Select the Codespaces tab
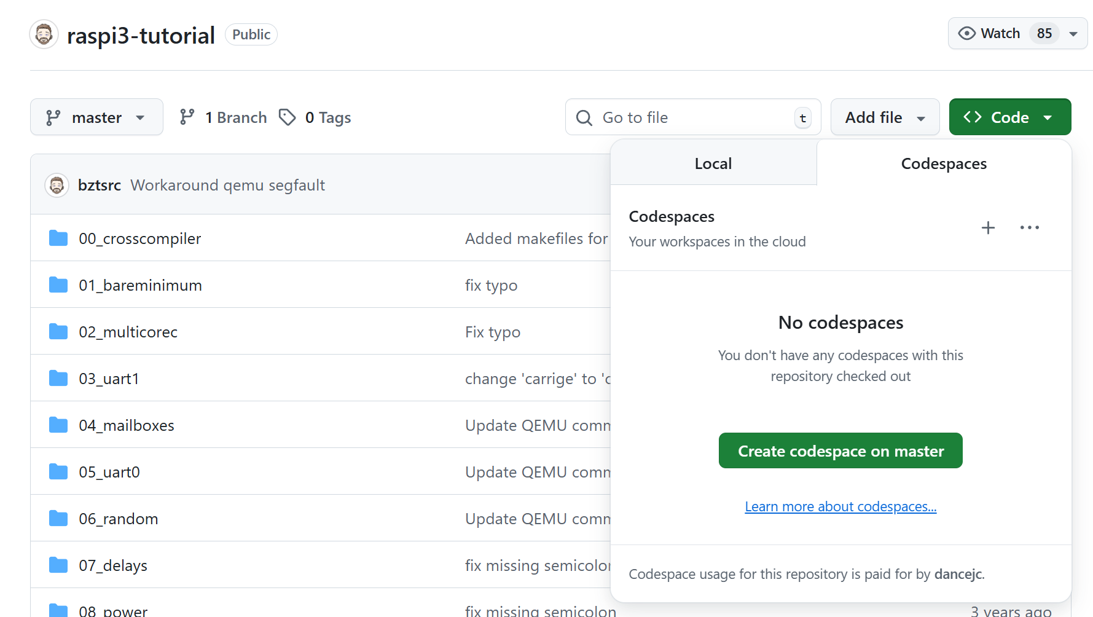1093x617 pixels. click(x=943, y=163)
